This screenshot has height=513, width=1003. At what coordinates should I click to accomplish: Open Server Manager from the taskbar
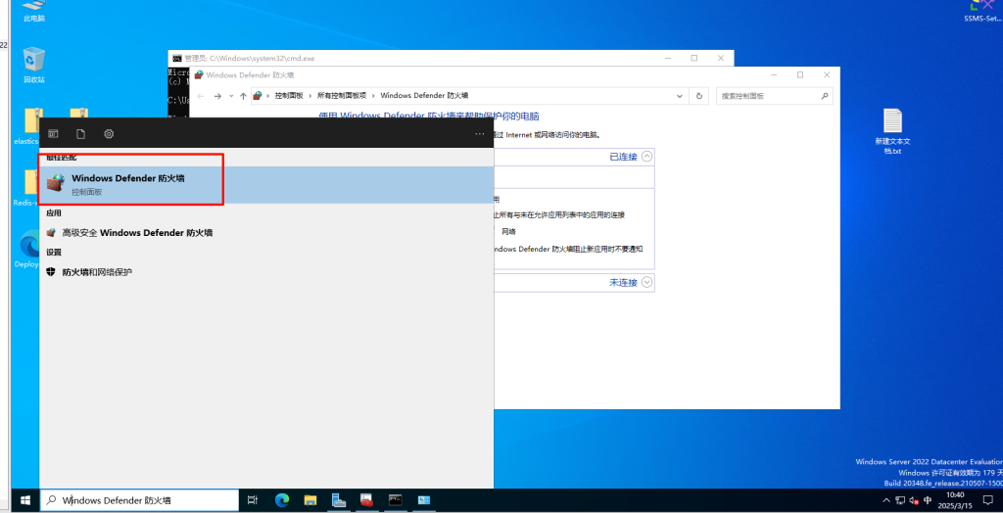coord(339,500)
